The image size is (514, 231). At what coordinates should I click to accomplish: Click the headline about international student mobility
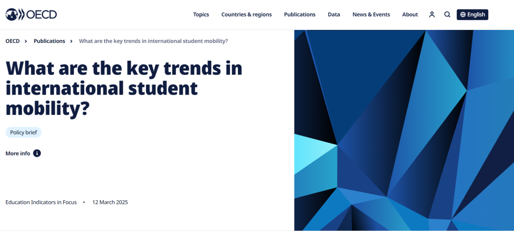point(124,89)
